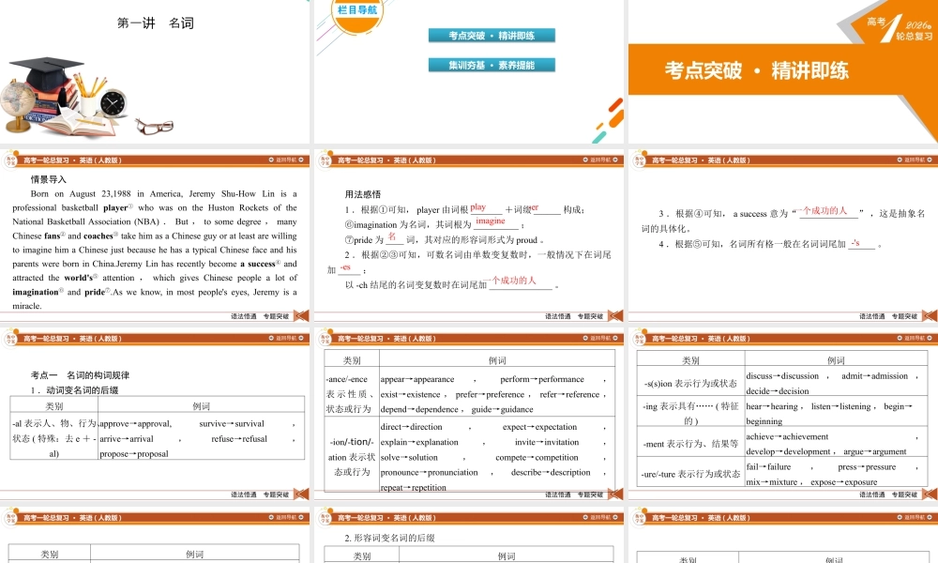Click the bold phrase 'a success' in the passage
Viewport: 938px width, 563px height.
257,264
